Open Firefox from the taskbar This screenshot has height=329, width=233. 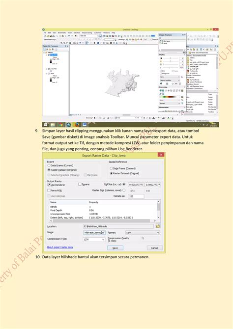point(77,125)
